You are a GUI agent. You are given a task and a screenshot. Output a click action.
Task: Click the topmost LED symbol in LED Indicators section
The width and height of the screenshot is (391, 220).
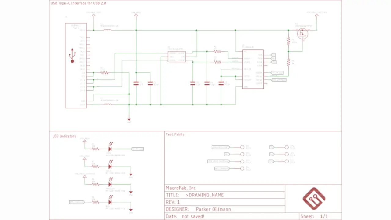click(x=110, y=149)
